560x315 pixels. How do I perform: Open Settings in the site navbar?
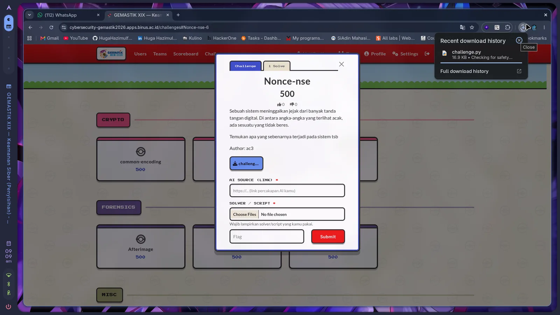(405, 54)
